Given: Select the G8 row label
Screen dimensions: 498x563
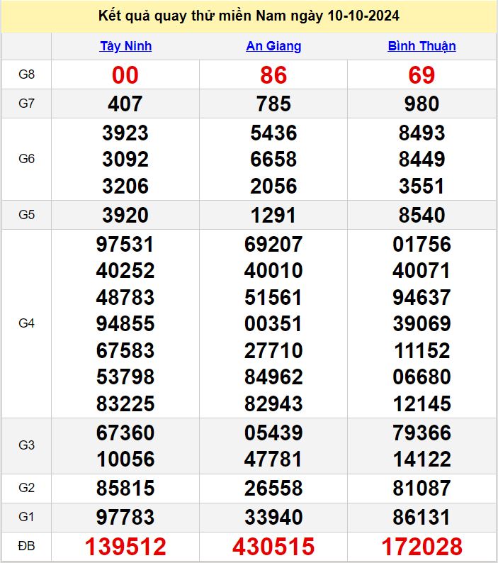Looking at the screenshot, I should 26,74.
